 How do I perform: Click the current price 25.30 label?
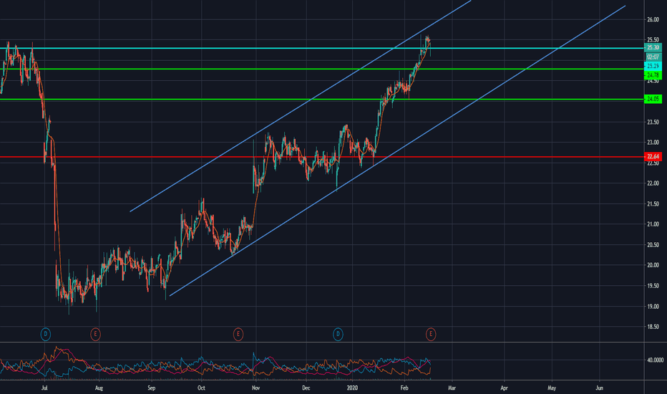pyautogui.click(x=653, y=48)
